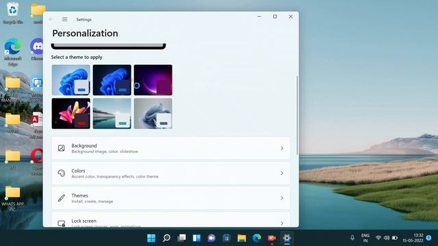438x246 pixels.
Task: Select the Microsoft Access desktop shortcut
Action: (x=36, y=126)
